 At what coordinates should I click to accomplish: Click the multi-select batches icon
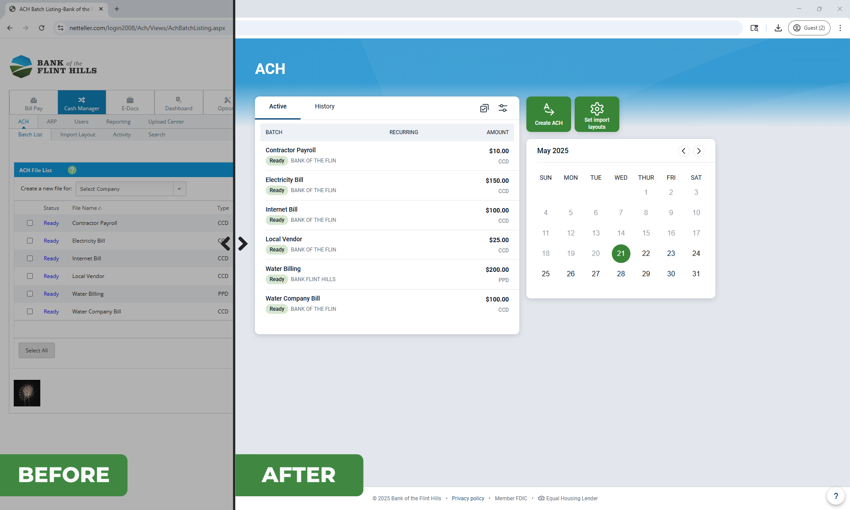pyautogui.click(x=484, y=108)
